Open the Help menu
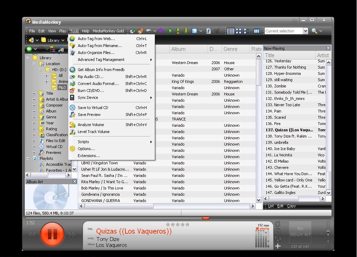The image size is (357, 257). point(85,31)
